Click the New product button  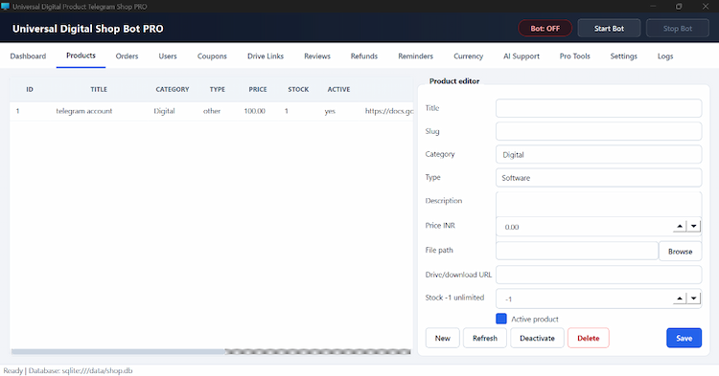tap(442, 338)
